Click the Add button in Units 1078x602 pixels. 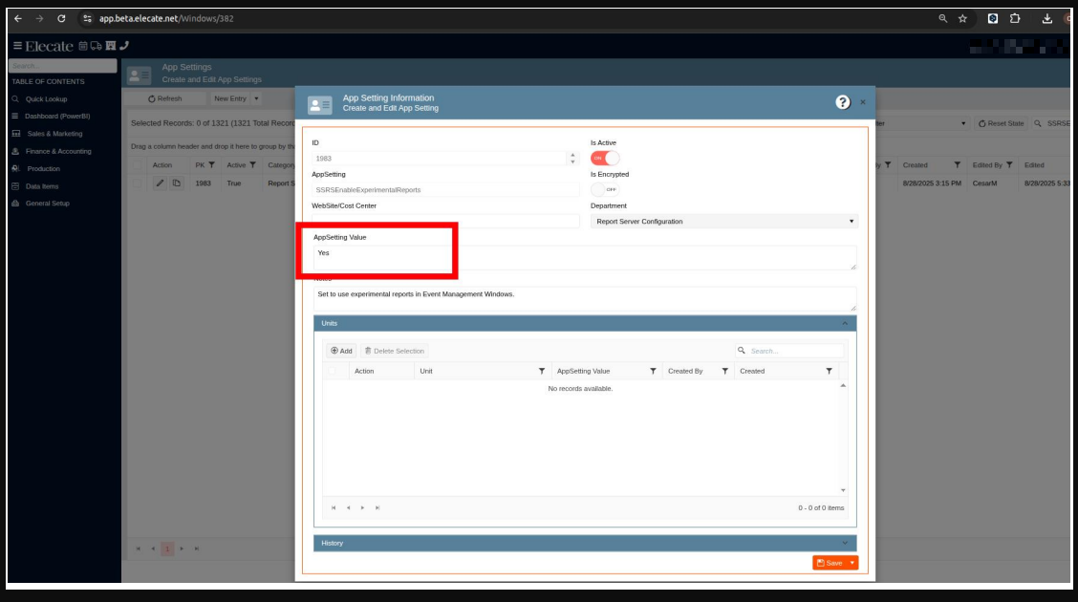341,351
